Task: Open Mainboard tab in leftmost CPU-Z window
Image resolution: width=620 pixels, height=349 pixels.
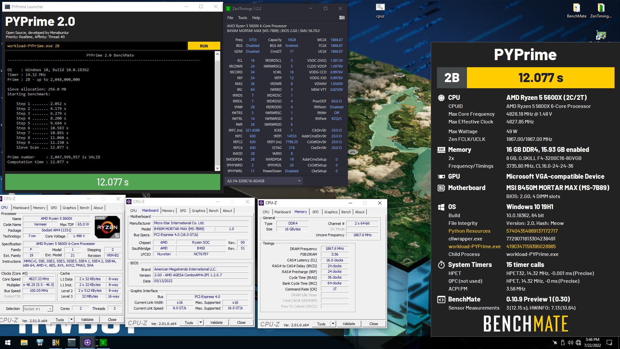Action: tap(21, 208)
